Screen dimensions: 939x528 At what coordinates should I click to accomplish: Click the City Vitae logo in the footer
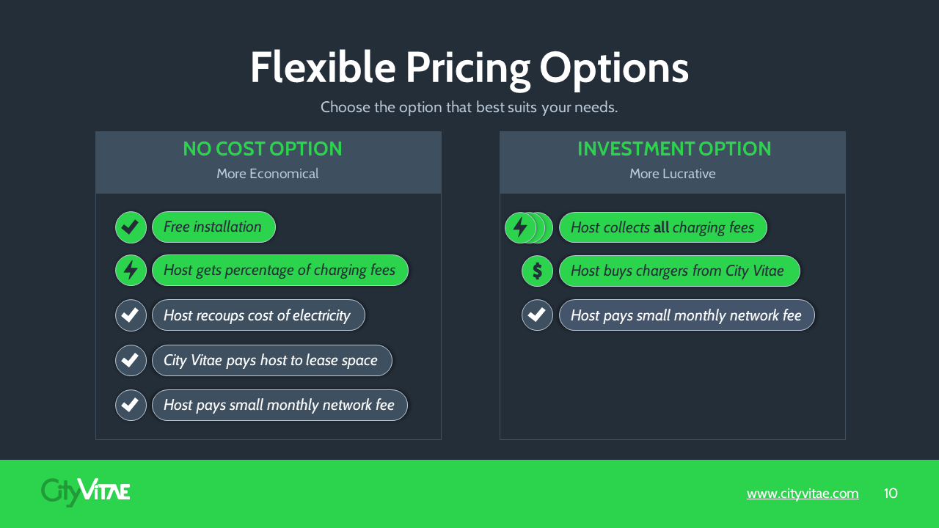(86, 492)
